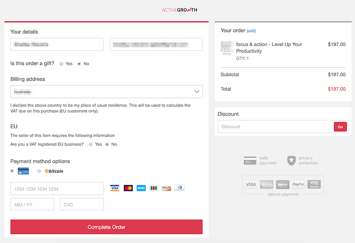This screenshot has height=243, width=355.
Task: Click the Amex card icon
Action: (x=141, y=188)
